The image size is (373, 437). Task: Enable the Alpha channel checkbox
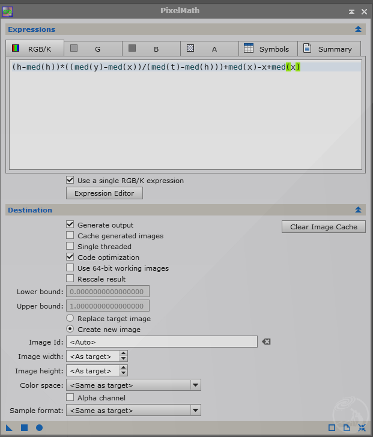[x=70, y=397]
